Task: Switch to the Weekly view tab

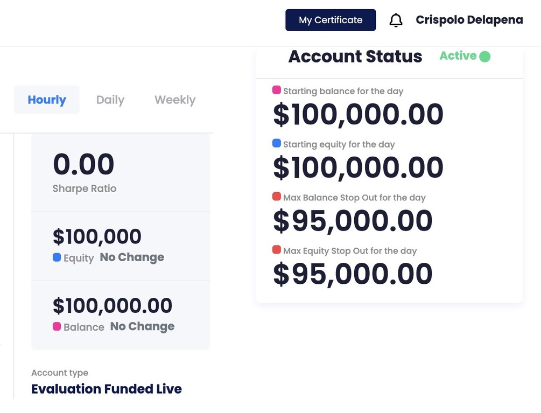Action: [175, 100]
